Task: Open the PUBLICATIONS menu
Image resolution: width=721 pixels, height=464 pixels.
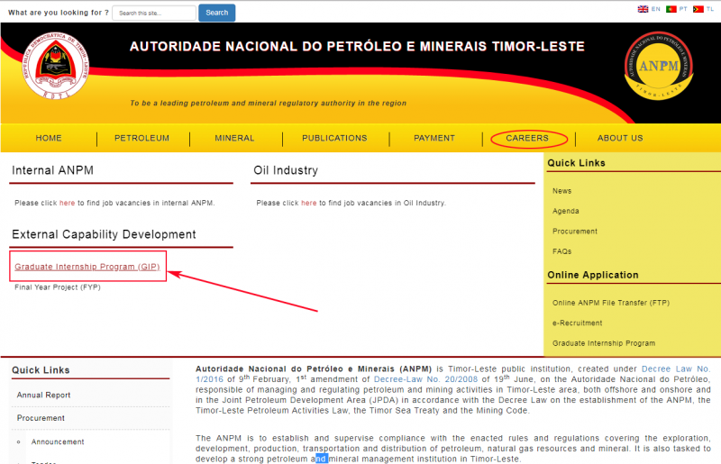Action: coord(334,138)
